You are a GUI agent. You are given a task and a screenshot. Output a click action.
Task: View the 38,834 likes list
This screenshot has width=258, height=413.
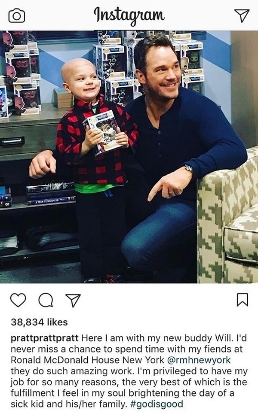[39, 322]
